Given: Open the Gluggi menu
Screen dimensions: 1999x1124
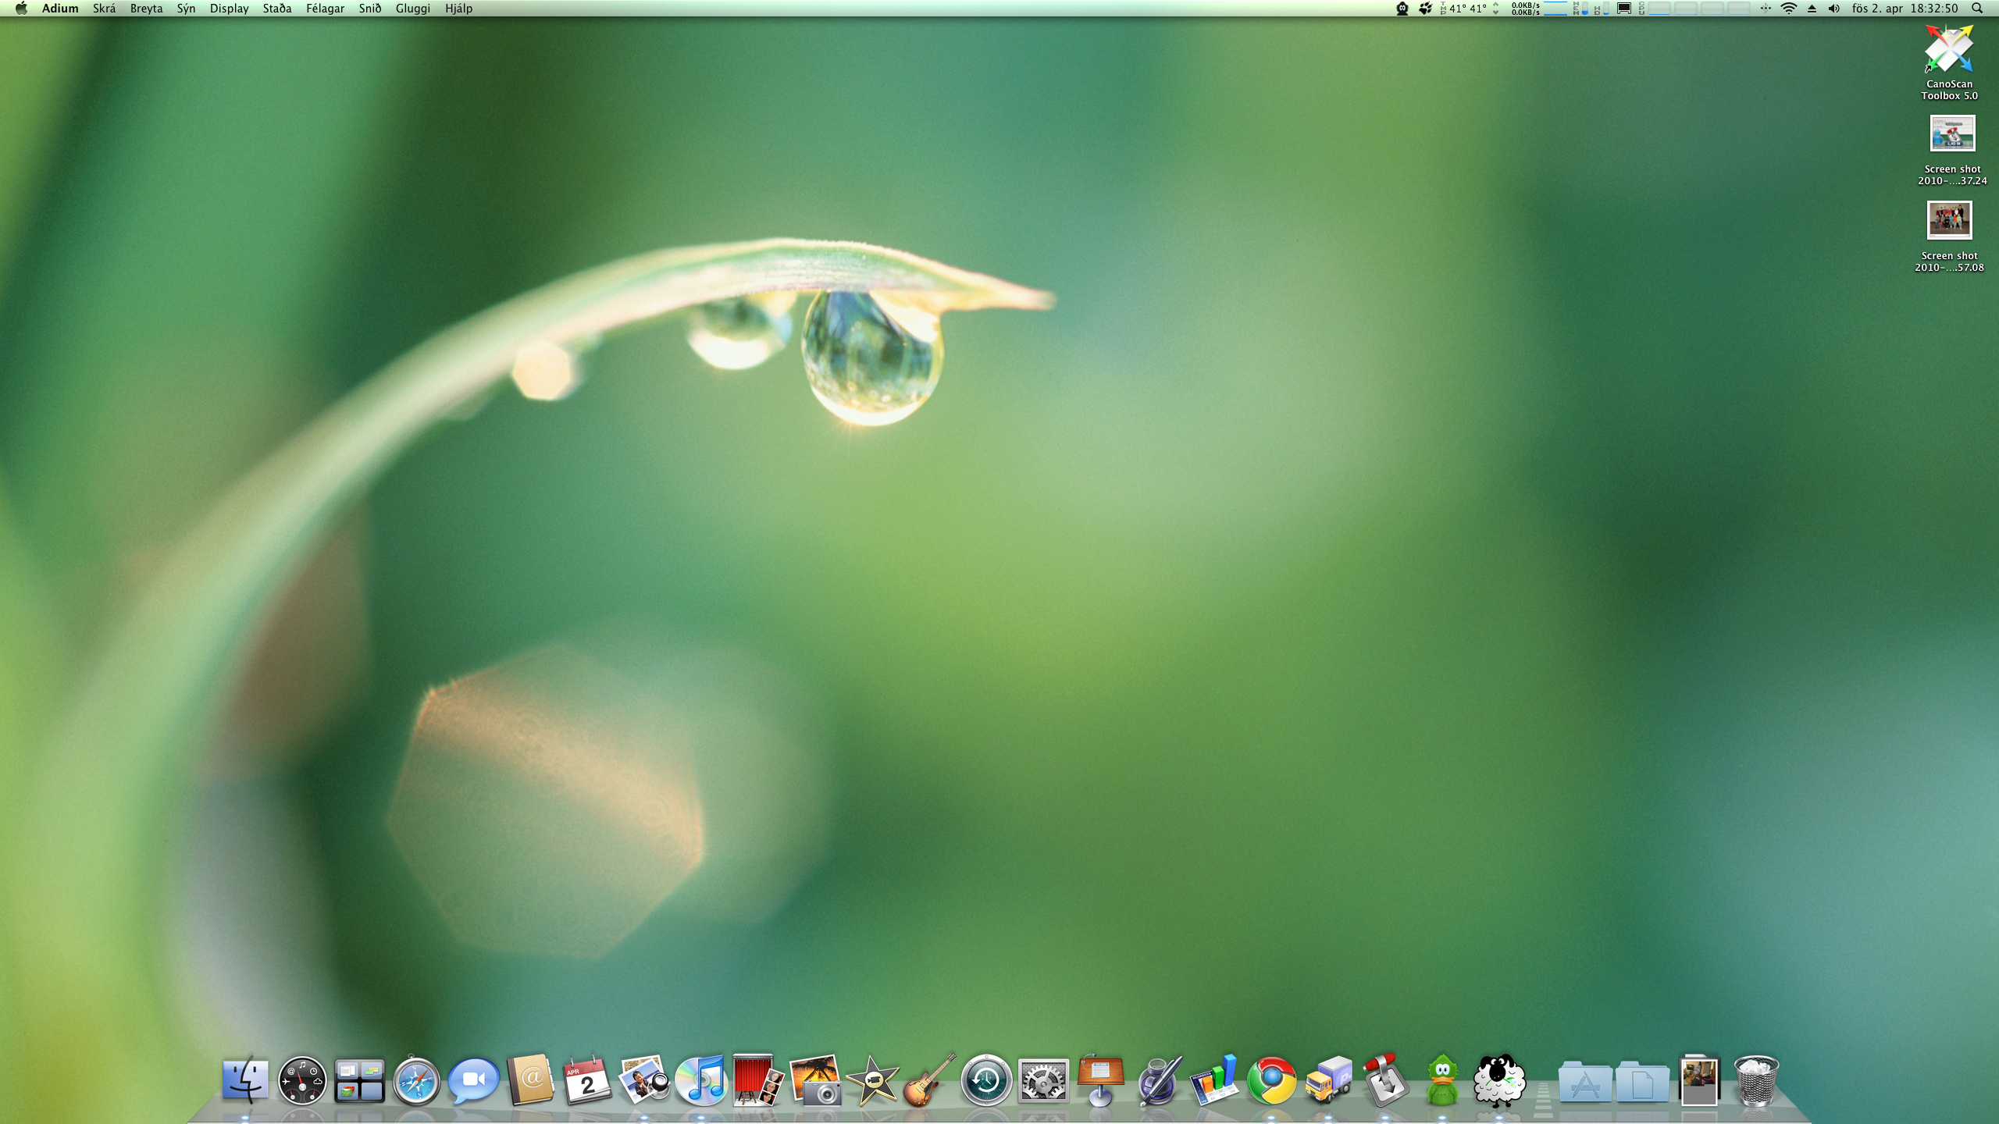Looking at the screenshot, I should click(x=415, y=9).
